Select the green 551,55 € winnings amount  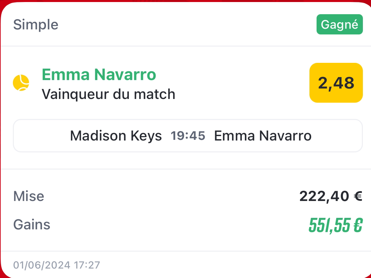coord(335,225)
